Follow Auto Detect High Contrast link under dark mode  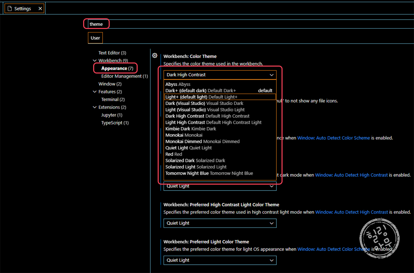(x=352, y=175)
